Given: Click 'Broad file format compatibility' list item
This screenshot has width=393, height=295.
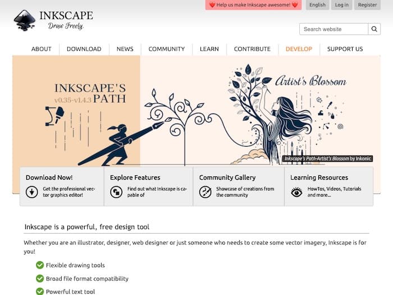Looking at the screenshot, I should (x=87, y=279).
